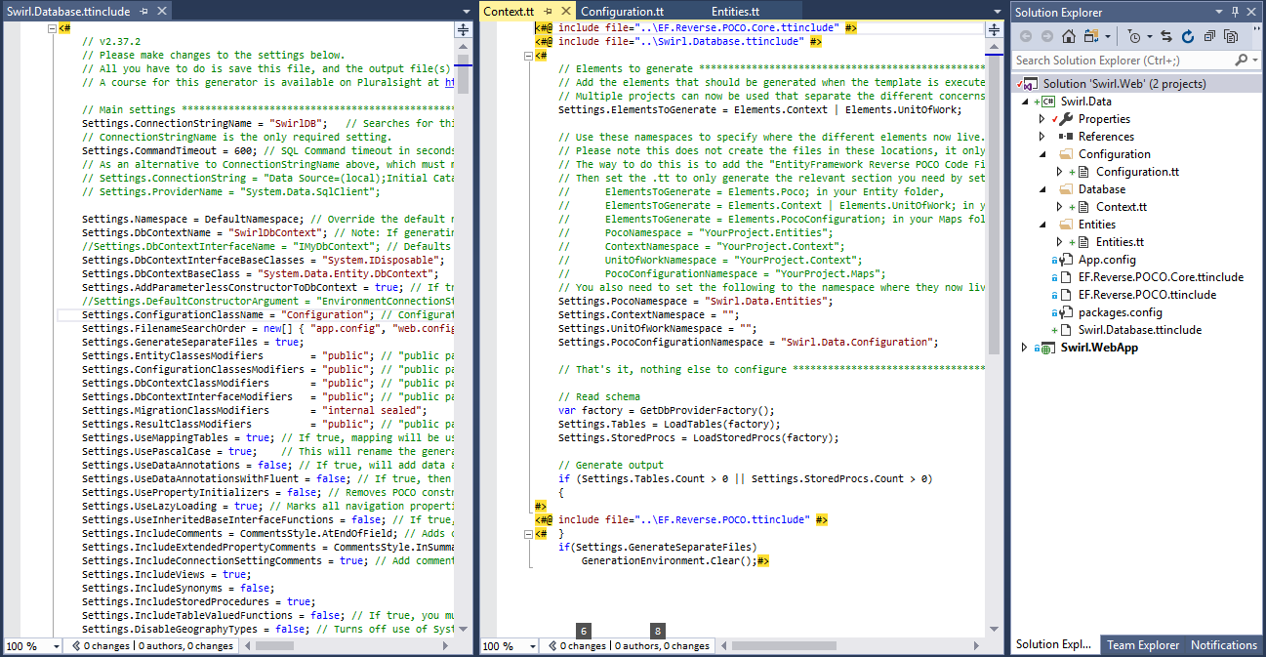Expand the Swirl.WebApp project node
This screenshot has width=1266, height=657.
click(x=1023, y=347)
